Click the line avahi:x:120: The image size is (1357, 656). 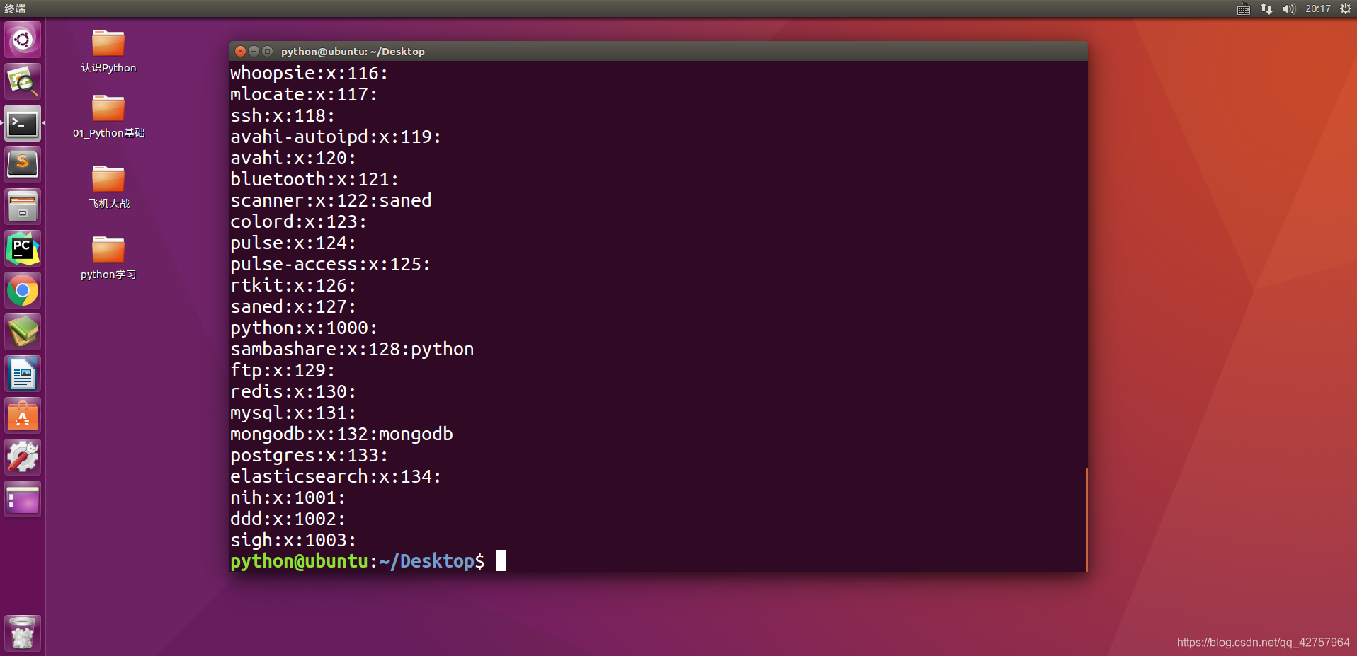pos(293,158)
